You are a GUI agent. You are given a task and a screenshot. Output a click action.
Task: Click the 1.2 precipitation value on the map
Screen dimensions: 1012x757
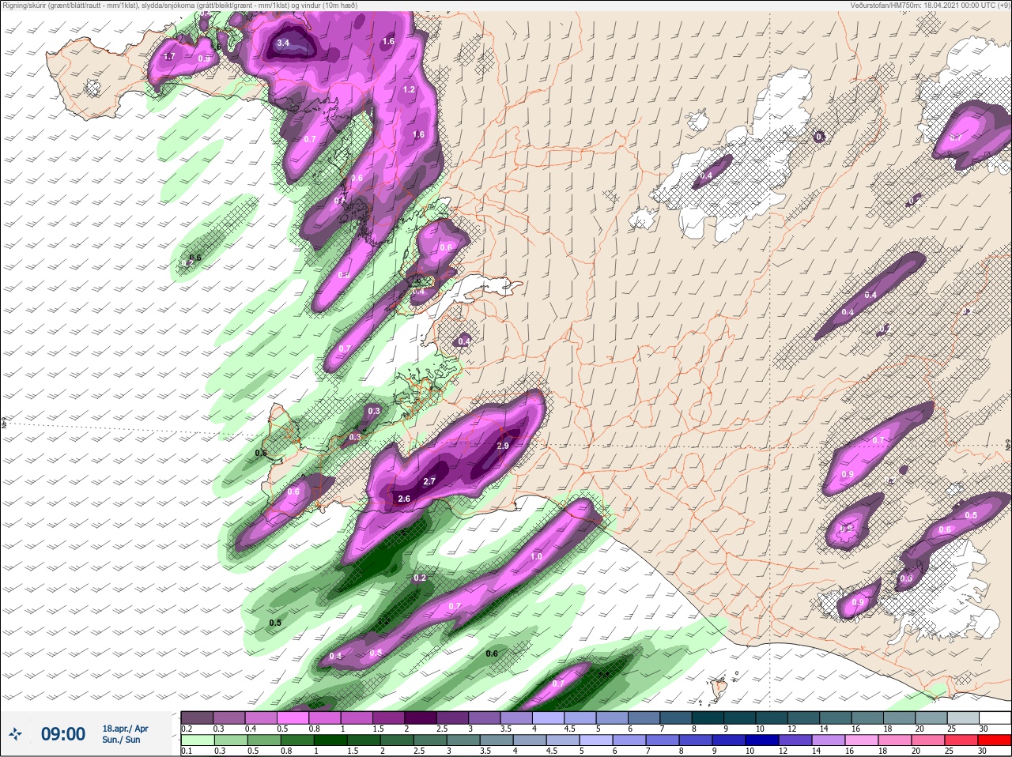(x=409, y=89)
